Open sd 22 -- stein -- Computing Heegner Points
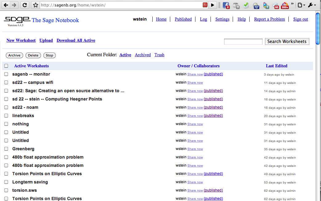The image size is (321, 201). tap(57, 99)
